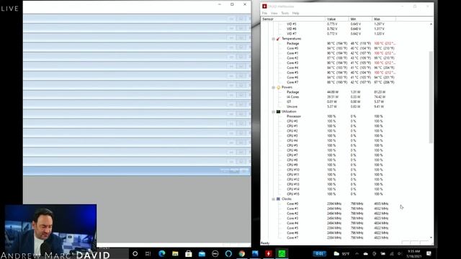
Task: Click the Value column header
Action: (337, 19)
